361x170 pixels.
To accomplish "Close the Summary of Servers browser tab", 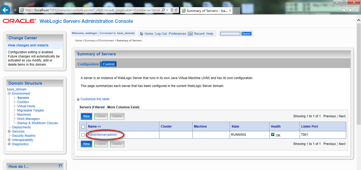I will 230,11.
